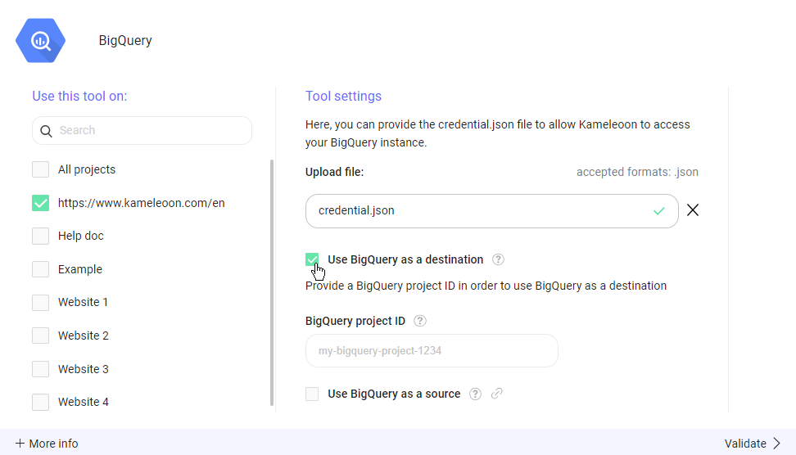
Task: Remove uploaded credential.json with X icon
Action: click(x=693, y=210)
